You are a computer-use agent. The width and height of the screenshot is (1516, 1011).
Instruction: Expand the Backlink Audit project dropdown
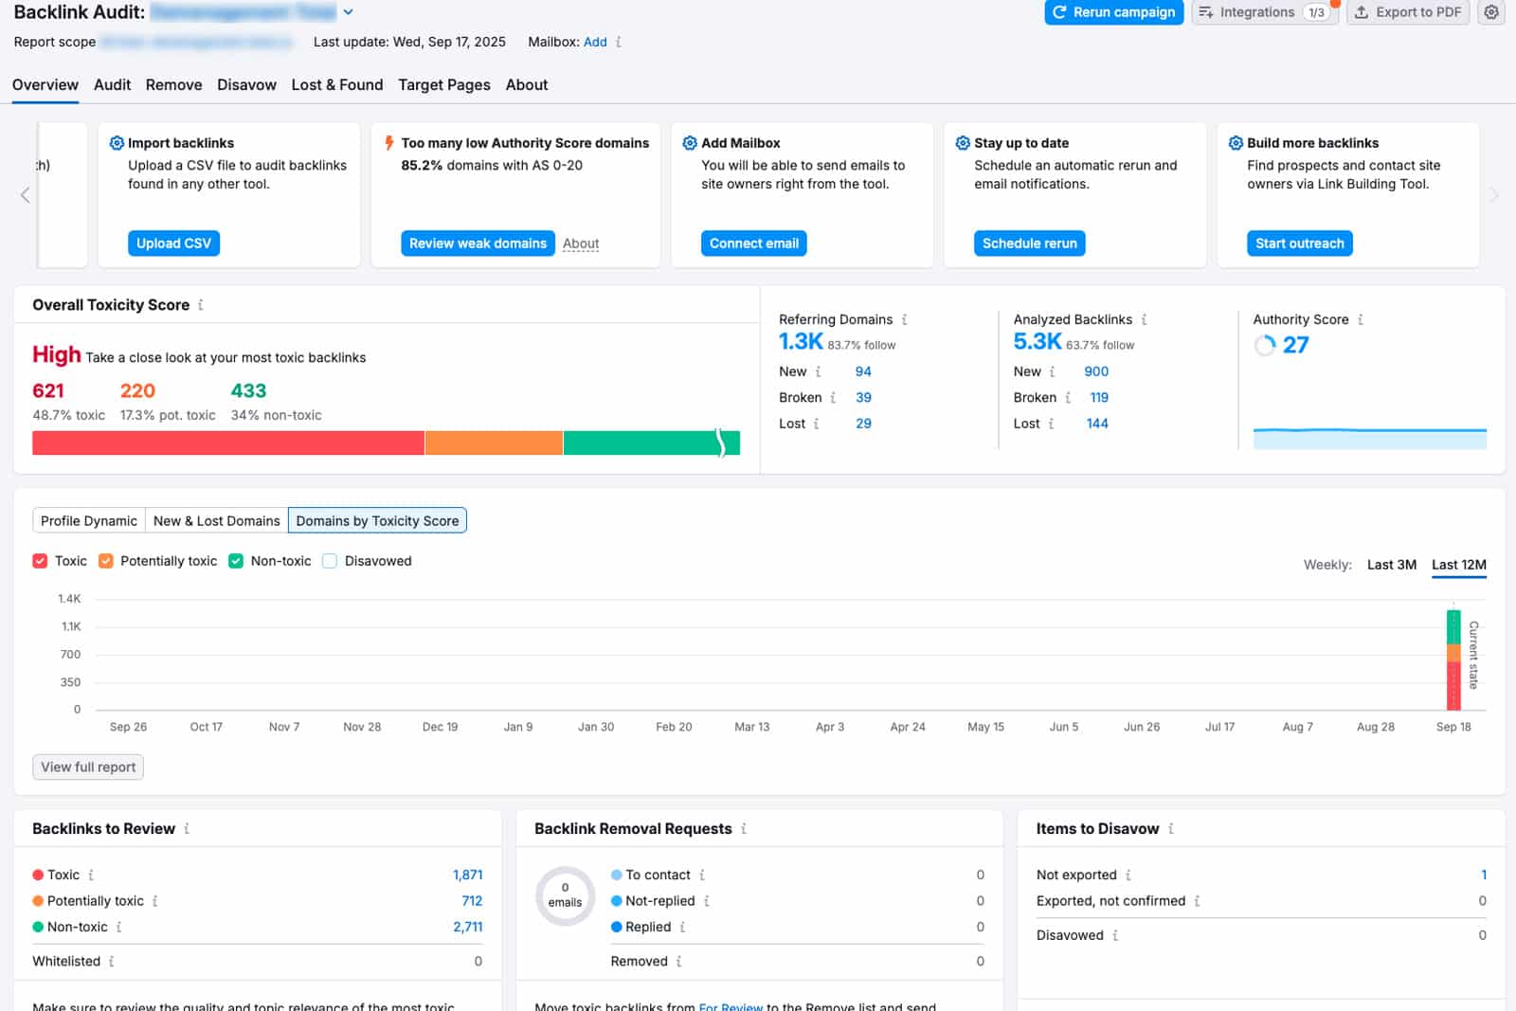[348, 12]
